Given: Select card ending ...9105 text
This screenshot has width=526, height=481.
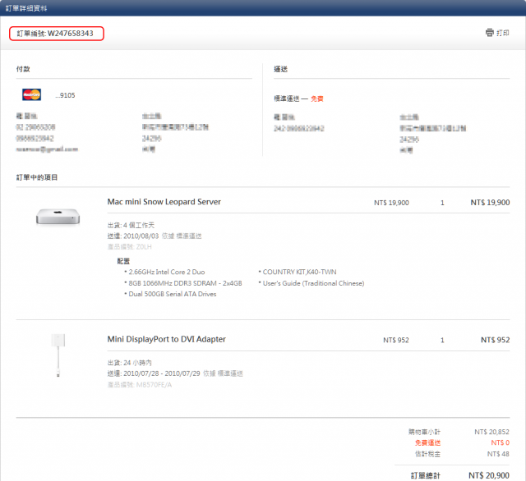Looking at the screenshot, I should (x=65, y=95).
